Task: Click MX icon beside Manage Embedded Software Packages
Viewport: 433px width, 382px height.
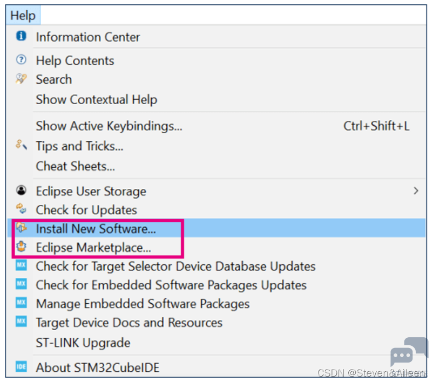Action: pyautogui.click(x=21, y=303)
